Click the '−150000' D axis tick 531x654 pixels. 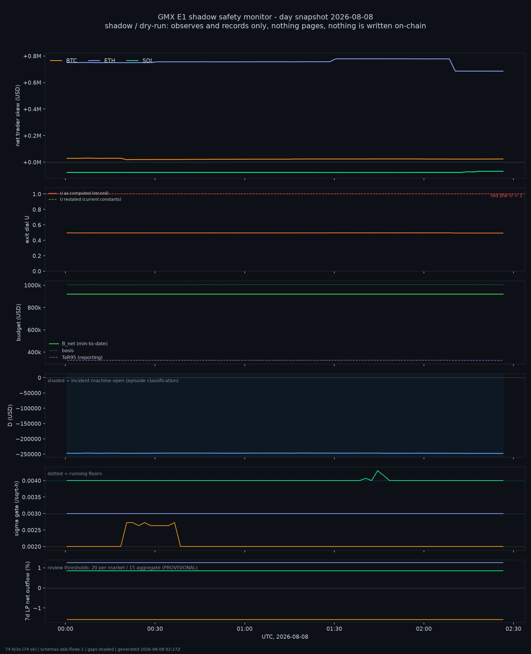pyautogui.click(x=29, y=424)
